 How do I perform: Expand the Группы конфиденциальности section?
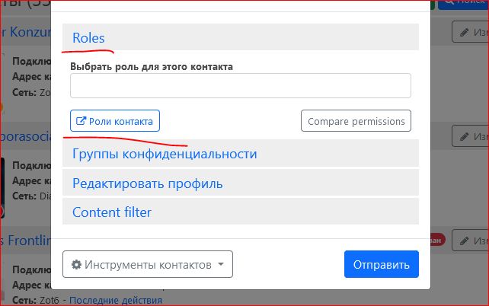pyautogui.click(x=165, y=154)
